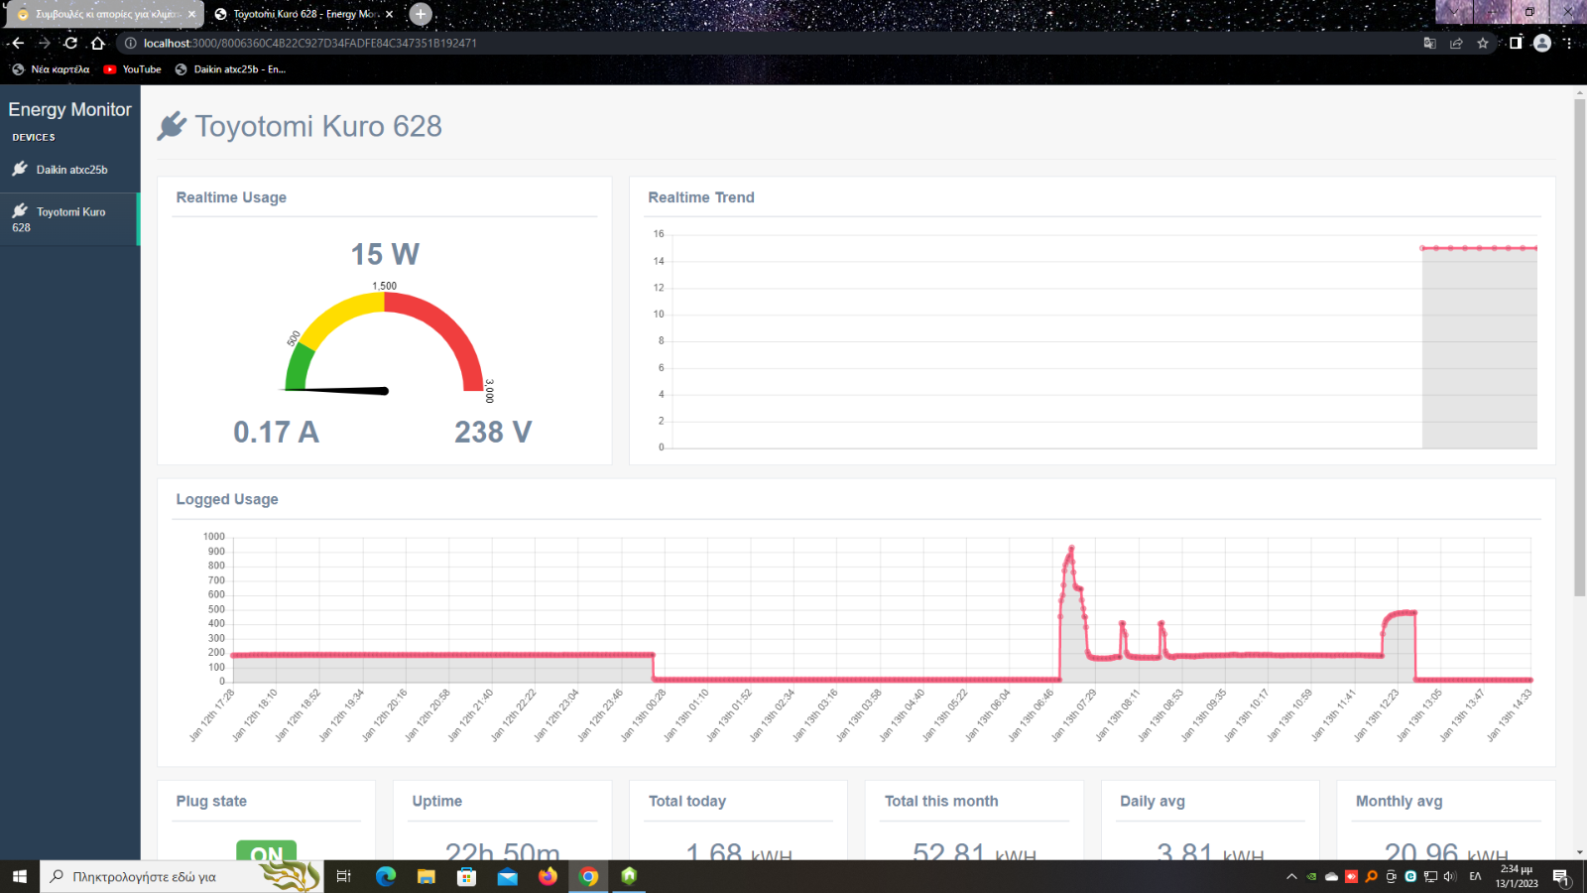Screen dimensions: 1587x893
Task: Click the Logged Usage heading
Action: 227,499
